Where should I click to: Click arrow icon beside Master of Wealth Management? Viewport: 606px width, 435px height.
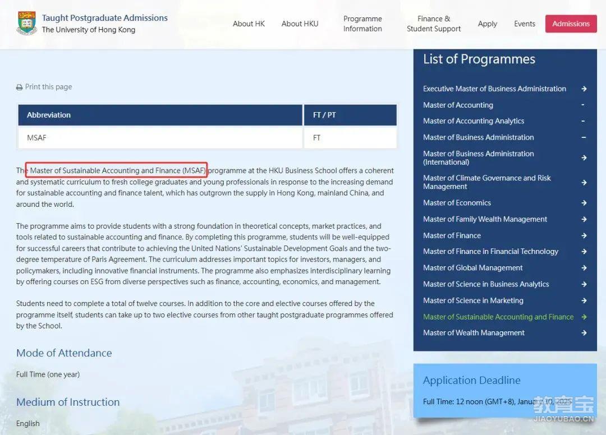[584, 333]
